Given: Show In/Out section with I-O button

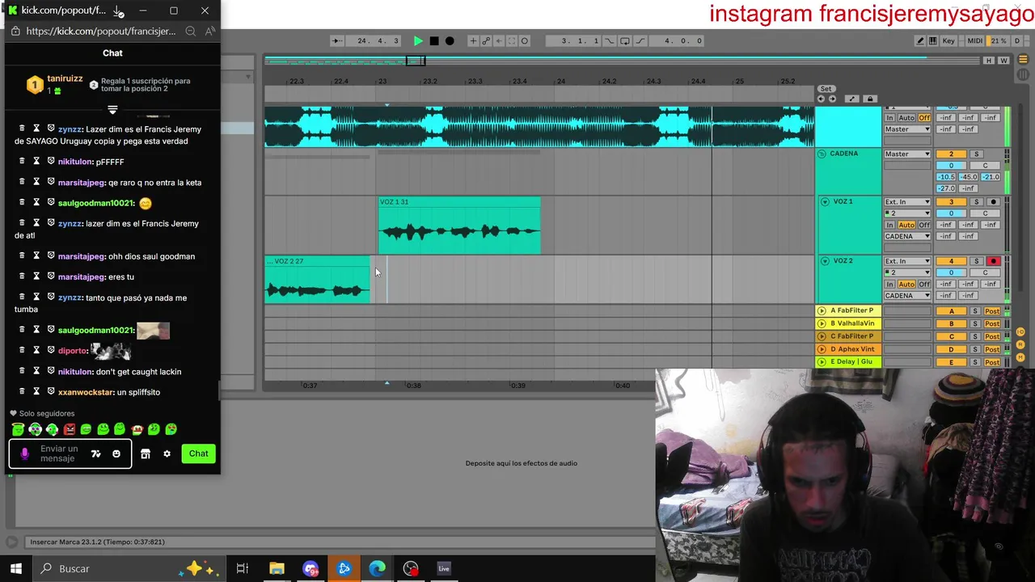Looking at the screenshot, I should [1020, 331].
